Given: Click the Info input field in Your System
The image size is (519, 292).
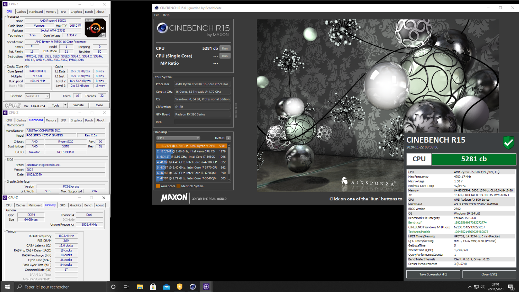Looking at the screenshot, I should pyautogui.click(x=202, y=122).
